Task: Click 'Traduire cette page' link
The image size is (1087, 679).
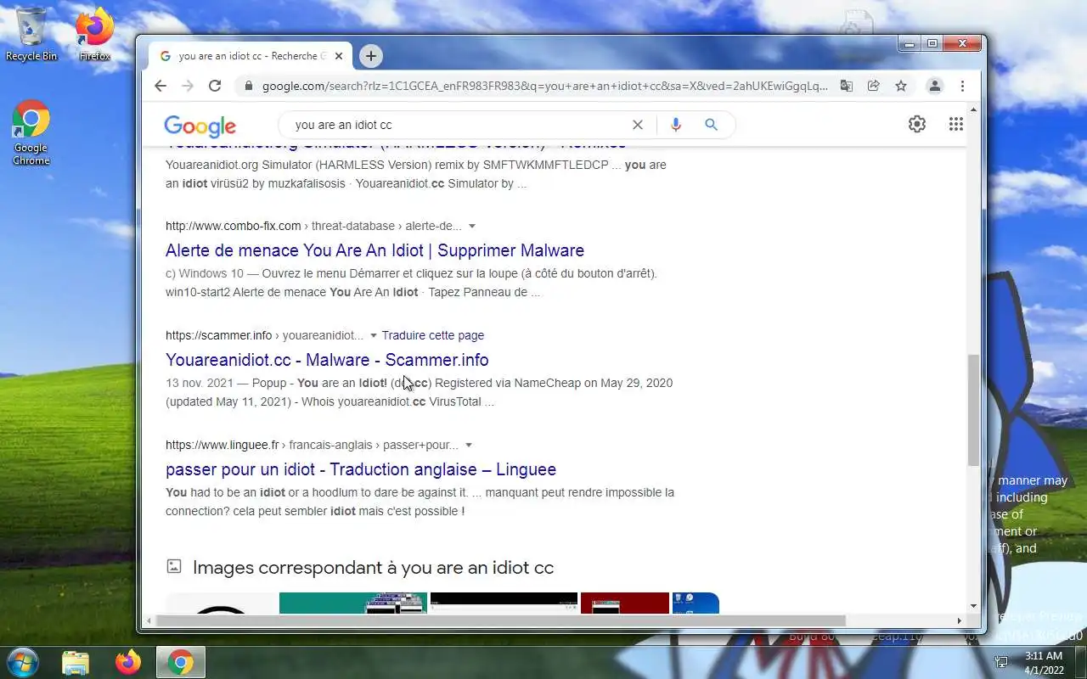Action: [x=433, y=335]
